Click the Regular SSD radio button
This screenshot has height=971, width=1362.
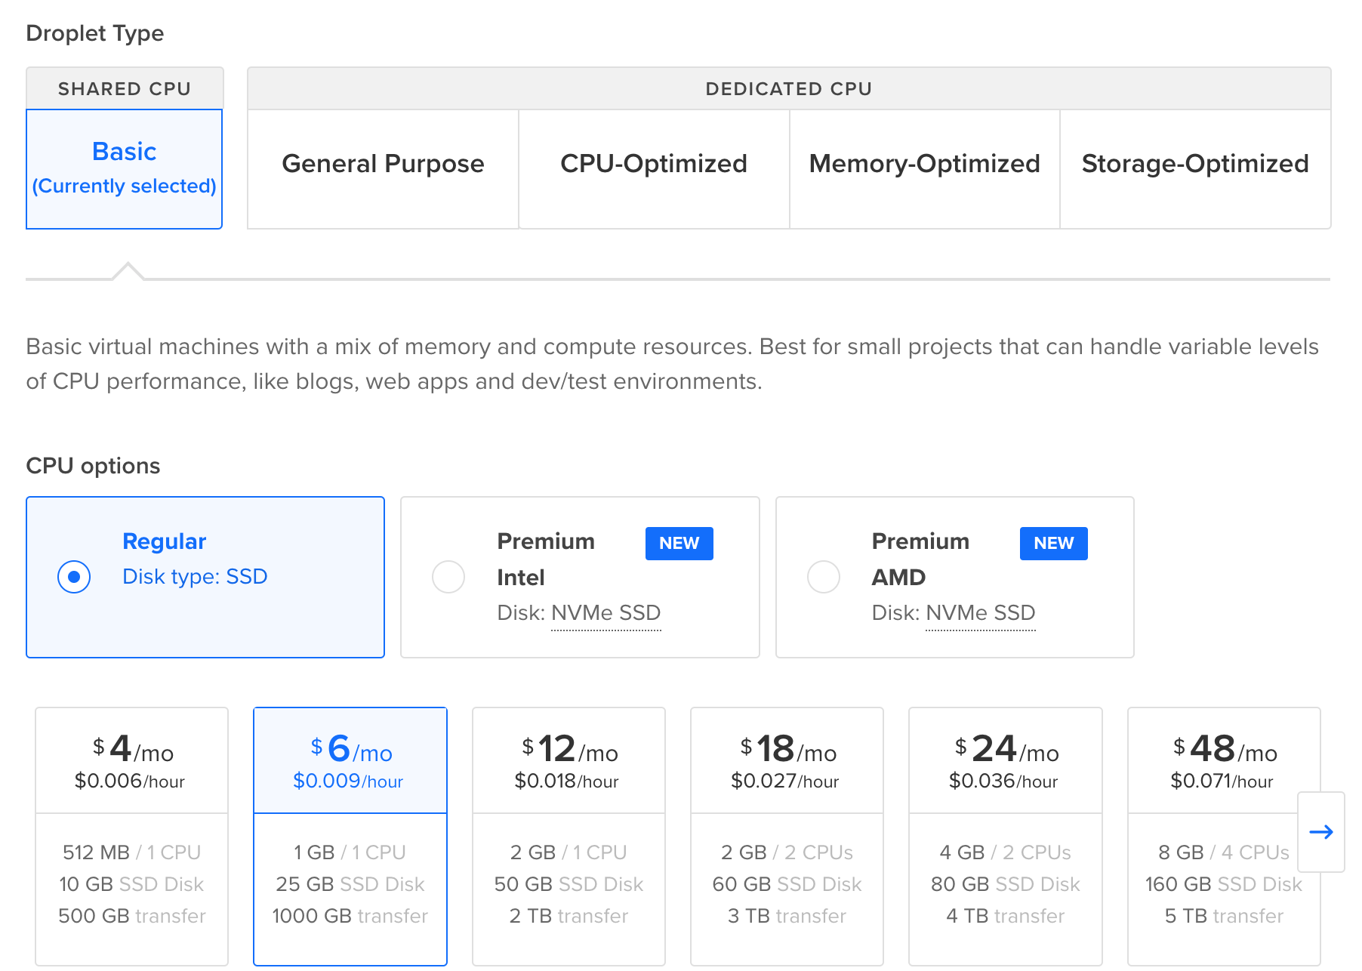tap(73, 577)
